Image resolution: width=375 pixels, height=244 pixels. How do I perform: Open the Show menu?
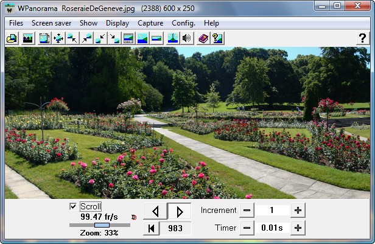(88, 23)
